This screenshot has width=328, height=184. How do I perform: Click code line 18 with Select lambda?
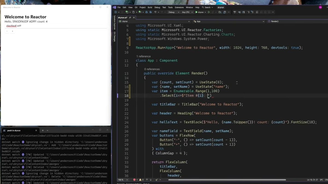pyautogui.click(x=186, y=96)
